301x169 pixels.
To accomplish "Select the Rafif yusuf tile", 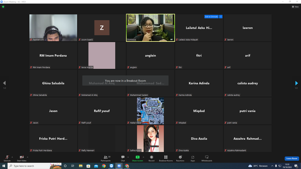I will tap(102, 111).
